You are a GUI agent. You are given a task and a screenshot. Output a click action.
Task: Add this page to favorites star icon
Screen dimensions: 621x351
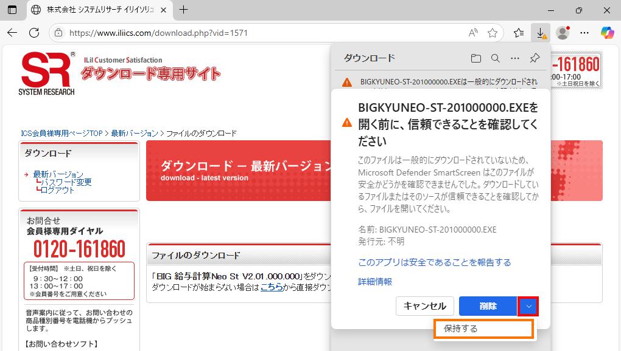click(x=493, y=33)
